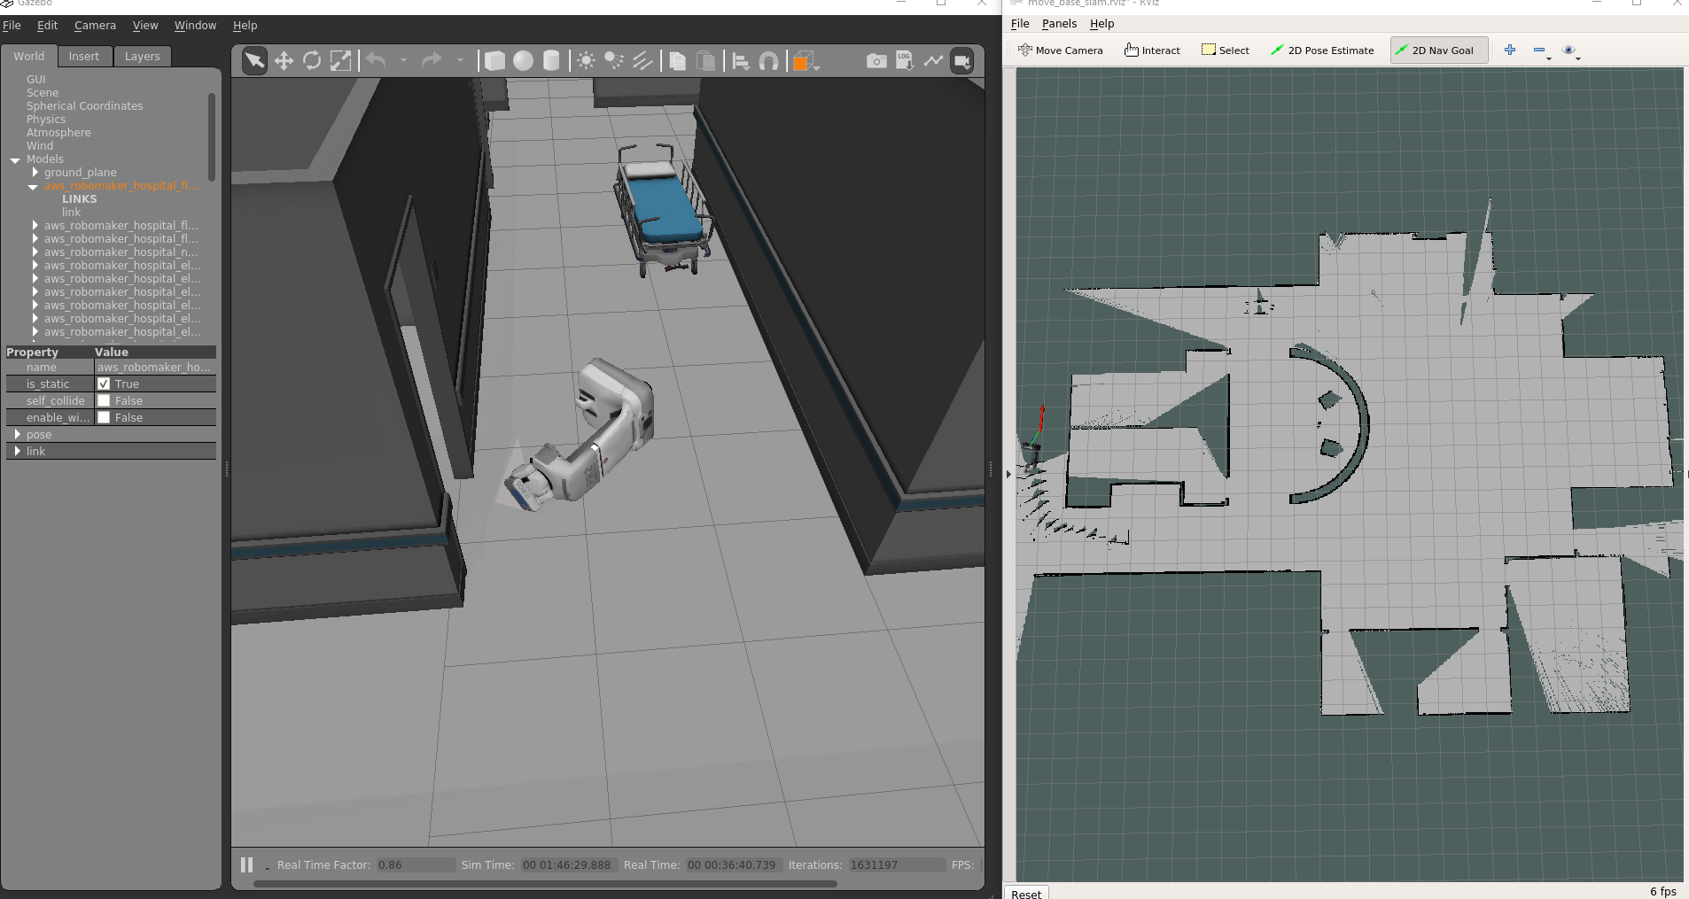The width and height of the screenshot is (1689, 899).
Task: Click the scale mode tool
Action: pos(340,60)
